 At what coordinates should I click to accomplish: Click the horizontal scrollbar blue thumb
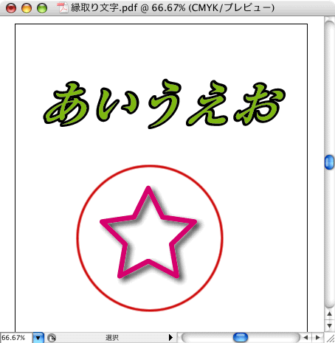pyautogui.click(x=241, y=337)
